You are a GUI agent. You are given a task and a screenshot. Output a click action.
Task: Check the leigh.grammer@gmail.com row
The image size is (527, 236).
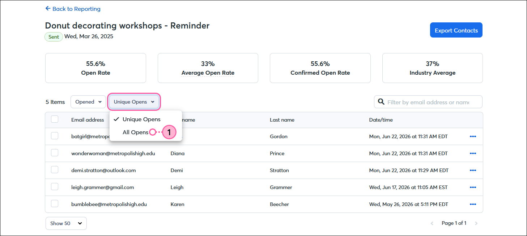click(x=55, y=187)
